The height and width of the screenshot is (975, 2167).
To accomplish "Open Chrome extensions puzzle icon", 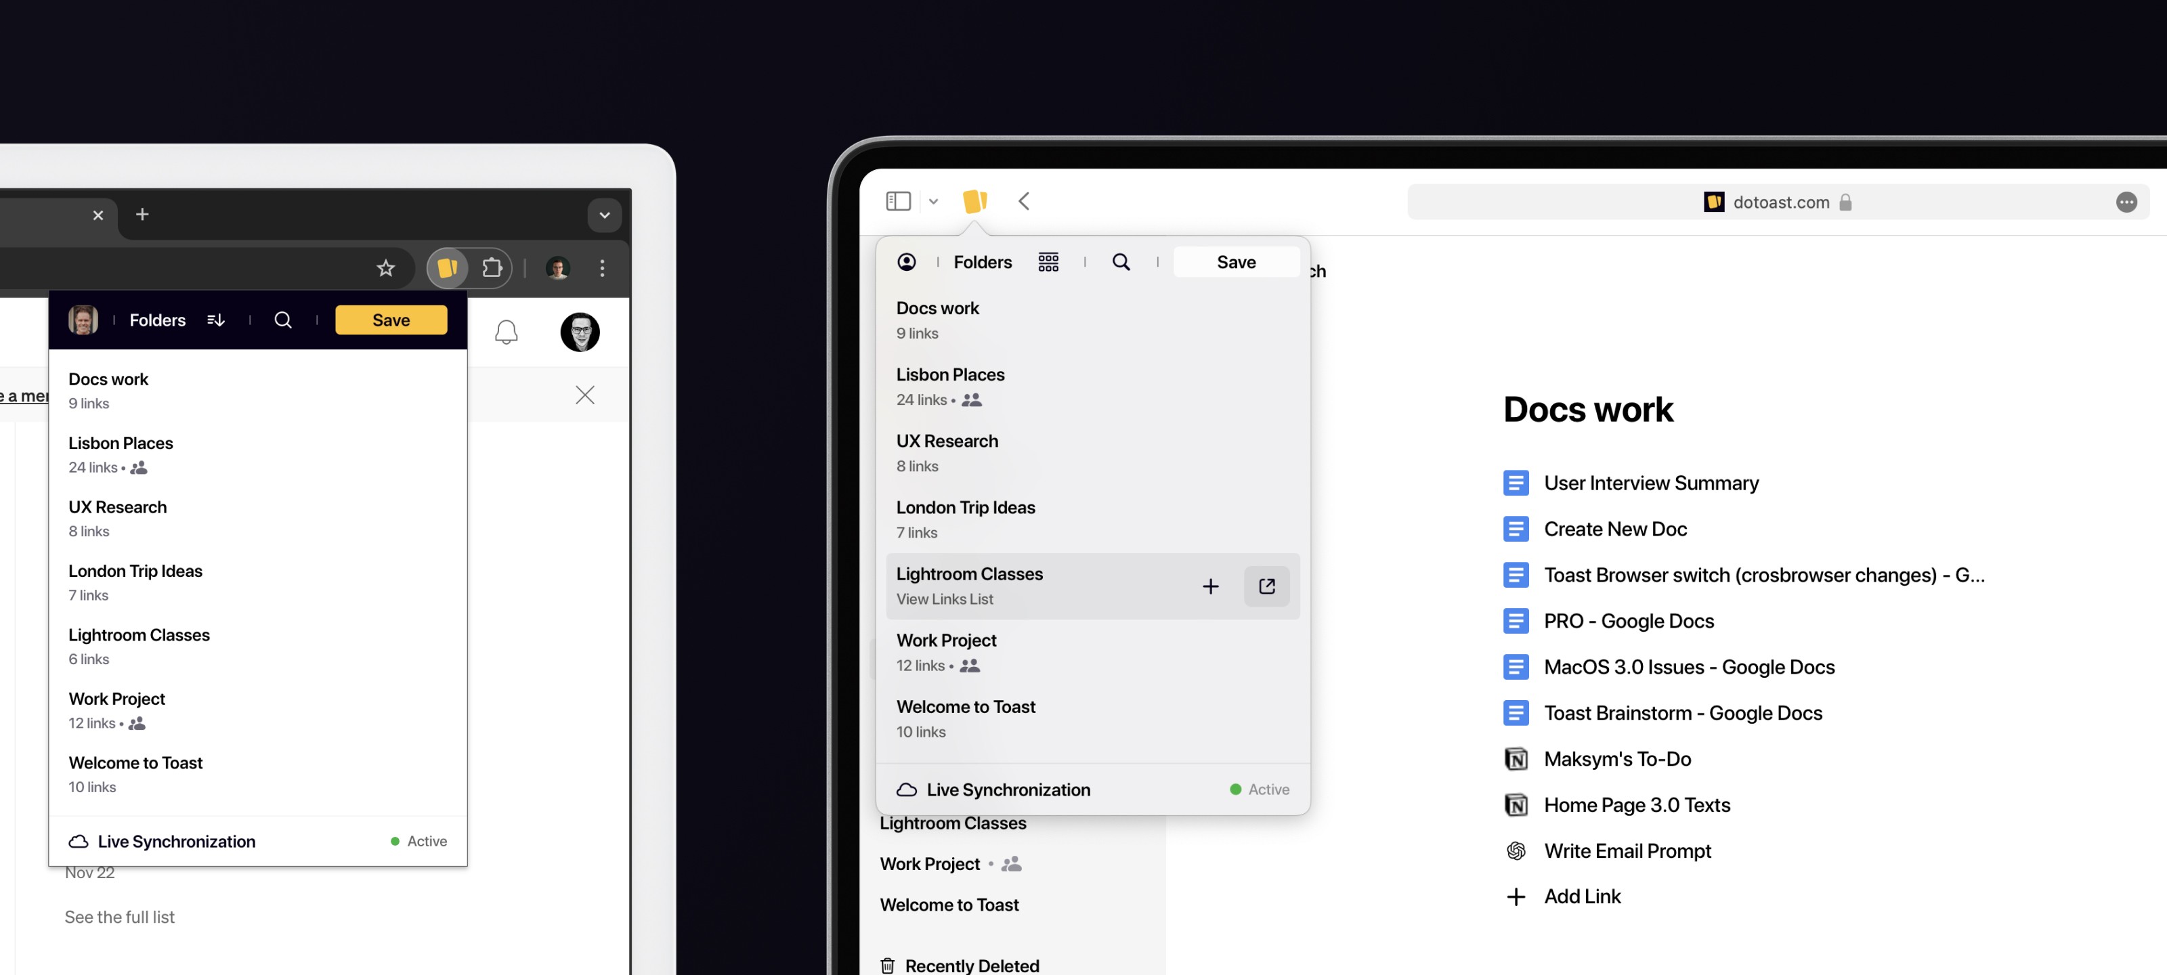I will tap(492, 268).
